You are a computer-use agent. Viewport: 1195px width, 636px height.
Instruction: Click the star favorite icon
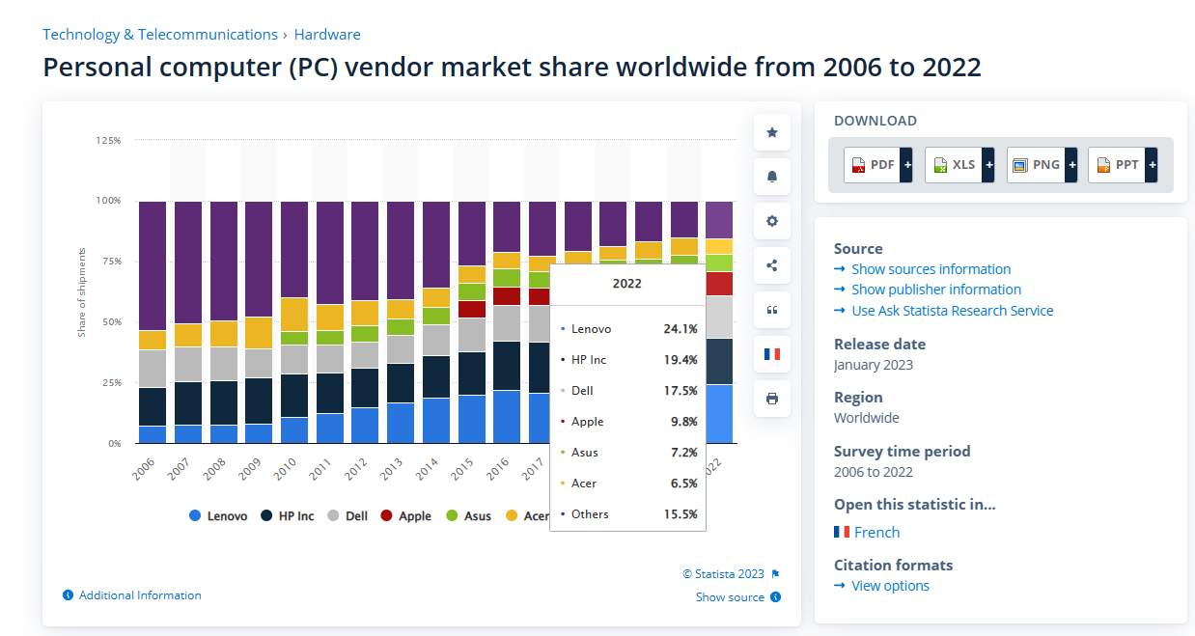tap(771, 132)
